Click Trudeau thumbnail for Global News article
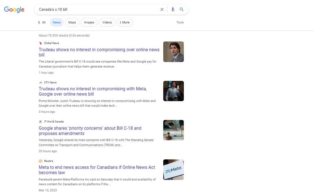The image size is (314, 192). (173, 52)
